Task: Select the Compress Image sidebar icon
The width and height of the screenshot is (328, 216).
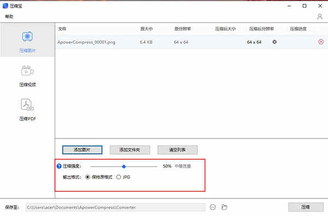Action: 27,37
